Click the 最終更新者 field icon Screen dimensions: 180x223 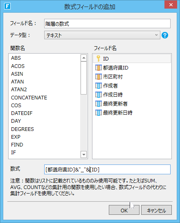tap(99, 104)
